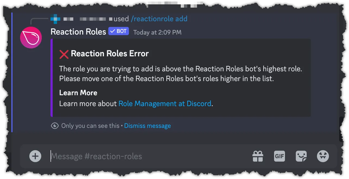Open Role Management at Discord link
349x179 pixels.
[x=165, y=104]
